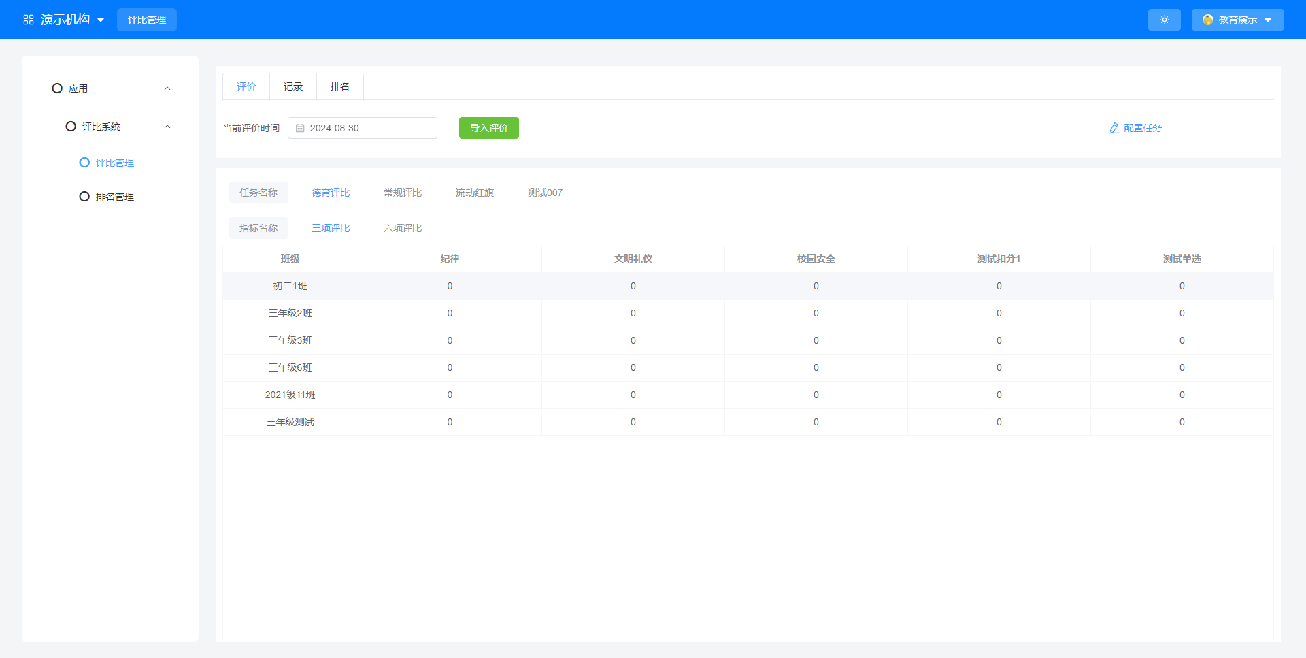Select the 三项评比 indicator
This screenshot has width=1306, height=658.
click(331, 228)
